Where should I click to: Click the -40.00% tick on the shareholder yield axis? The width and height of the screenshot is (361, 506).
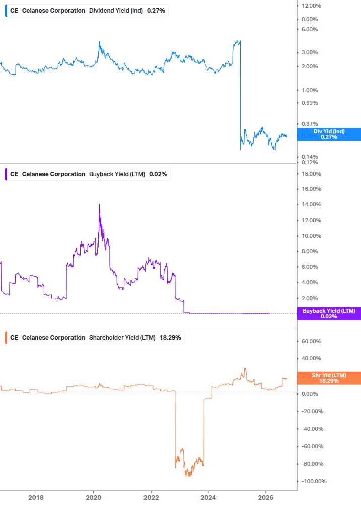[x=312, y=429]
